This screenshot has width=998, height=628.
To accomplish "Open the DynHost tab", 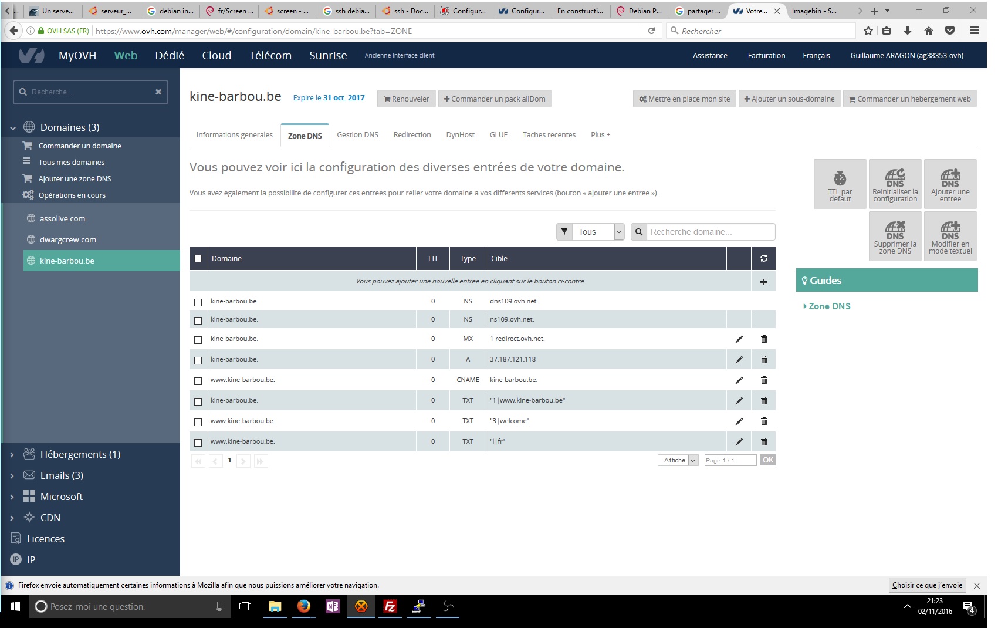I will tap(460, 135).
